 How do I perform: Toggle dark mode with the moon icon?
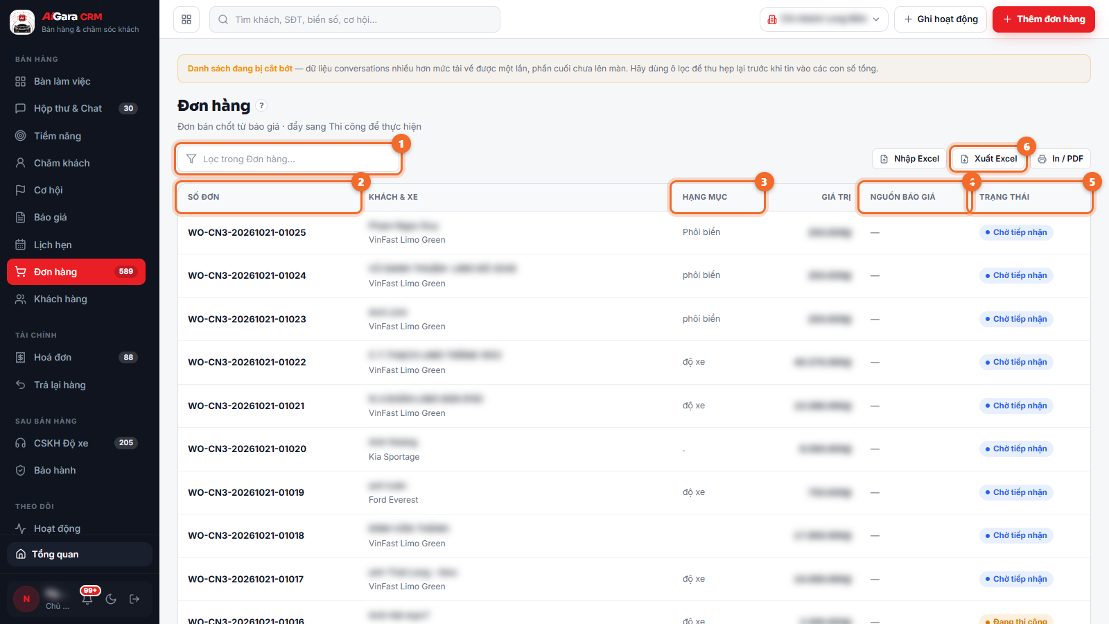(x=111, y=599)
